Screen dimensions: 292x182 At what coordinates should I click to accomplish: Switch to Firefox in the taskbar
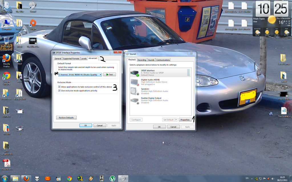26,179
